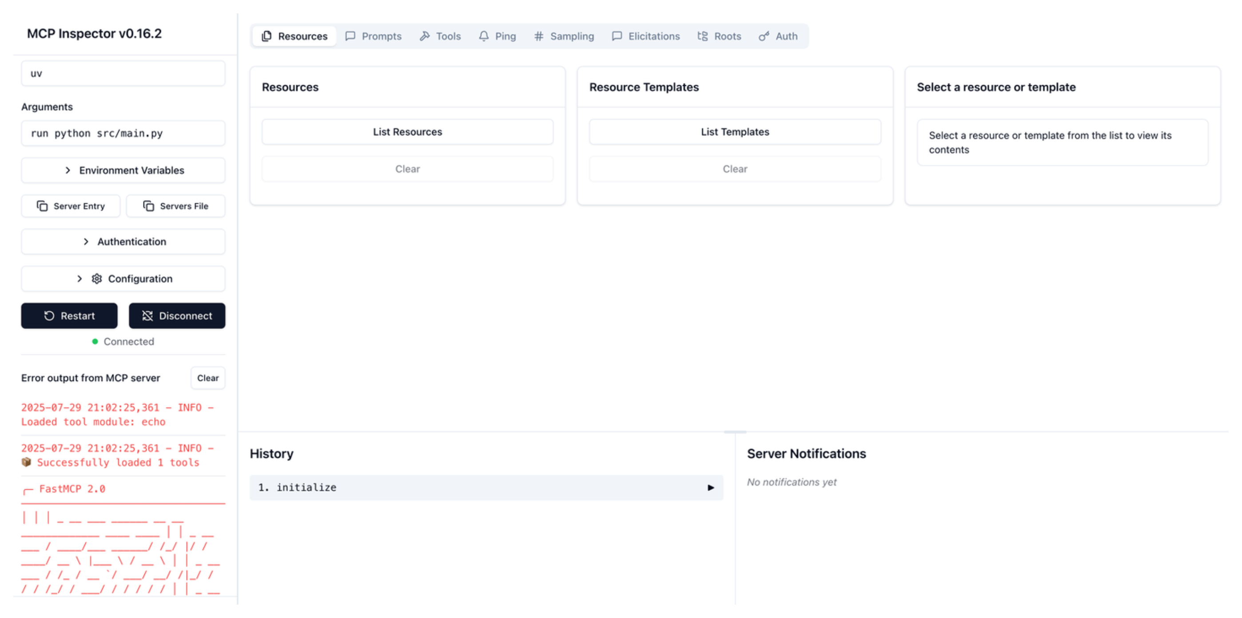Screen dimensions: 1242x618
Task: Click the Configuration gear icon
Action: pos(96,279)
